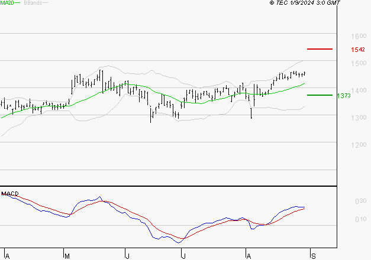Click the second A month label
Viewport: 371px width, 260px height.
[x=249, y=256]
